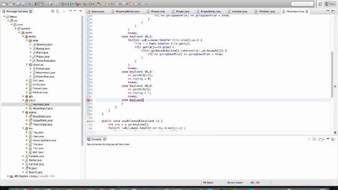
Task: Open MouseInput.java in Package Explorer
Action: pos(42,108)
